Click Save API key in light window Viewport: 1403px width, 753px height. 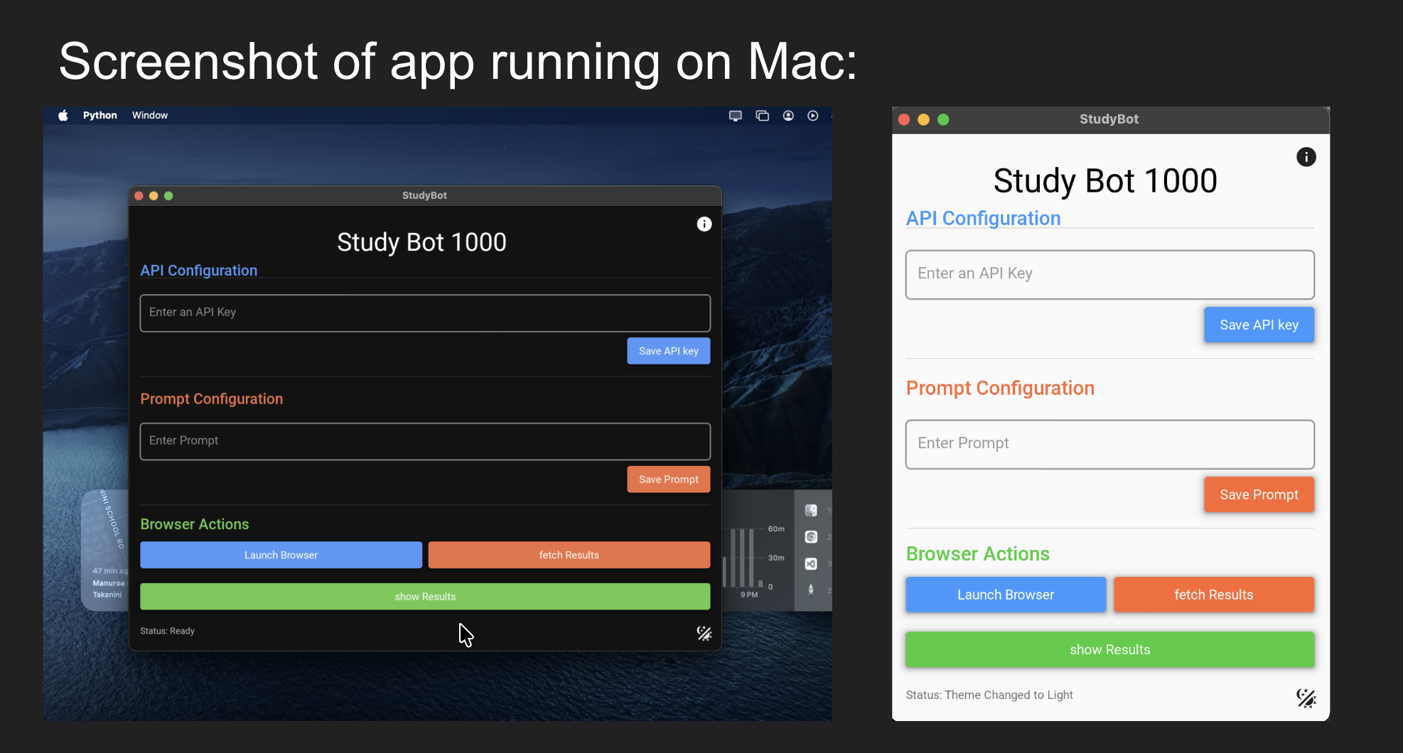coord(1259,325)
